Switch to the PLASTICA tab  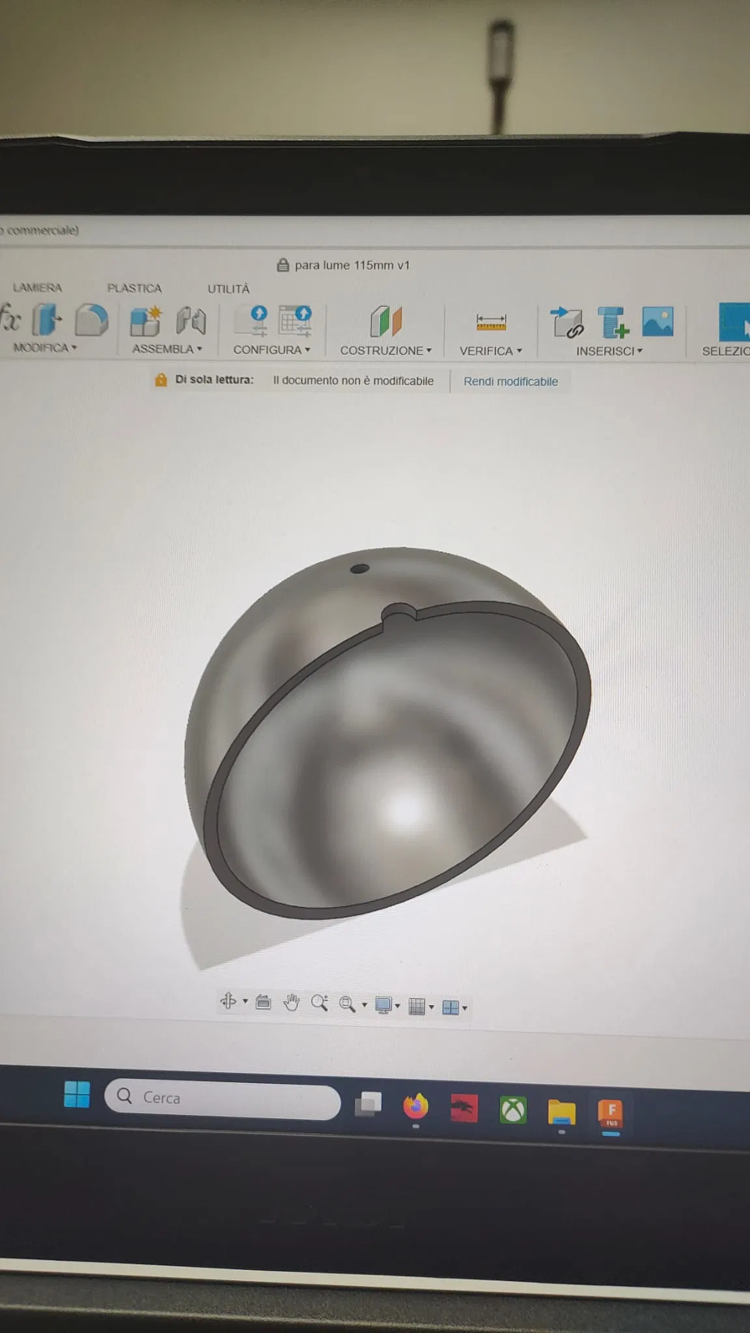(x=134, y=288)
